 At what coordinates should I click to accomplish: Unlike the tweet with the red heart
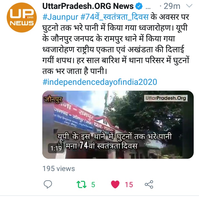[115, 184]
